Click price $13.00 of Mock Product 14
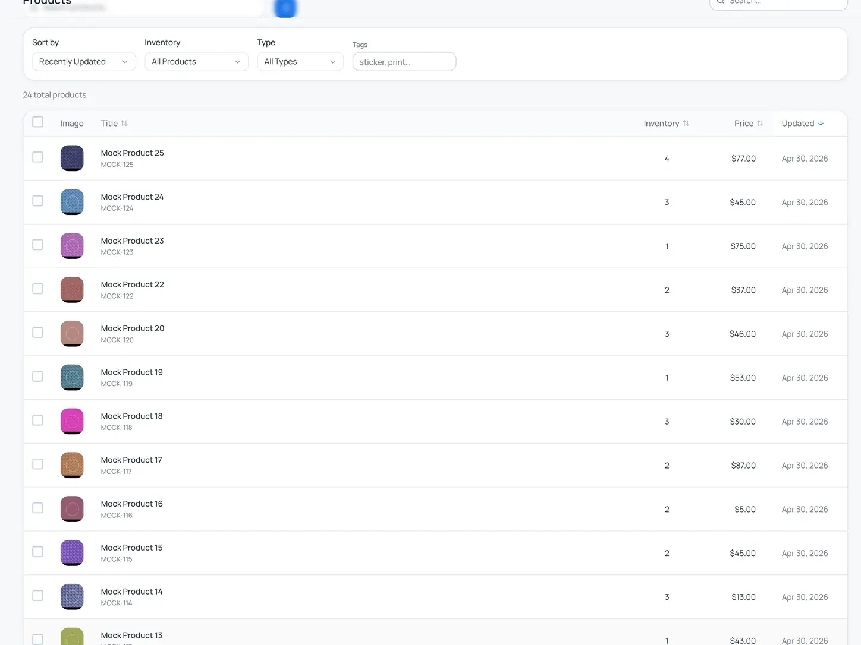 (743, 597)
